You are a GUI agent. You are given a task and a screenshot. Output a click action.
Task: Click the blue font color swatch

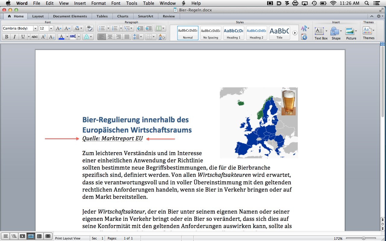point(62,37)
